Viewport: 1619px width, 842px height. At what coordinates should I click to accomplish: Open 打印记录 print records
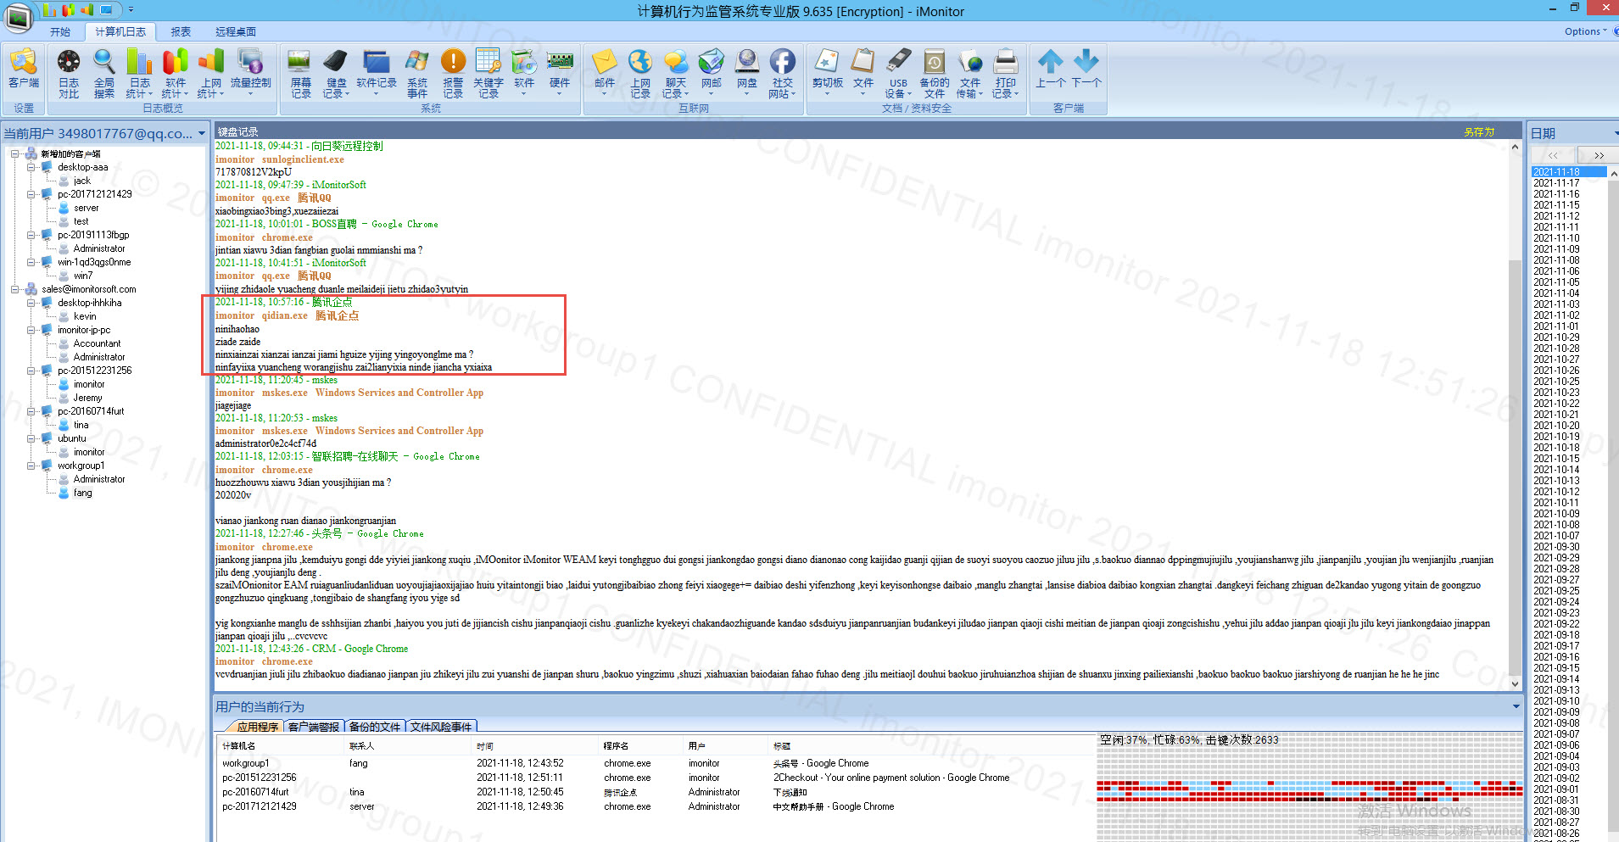click(x=1006, y=73)
